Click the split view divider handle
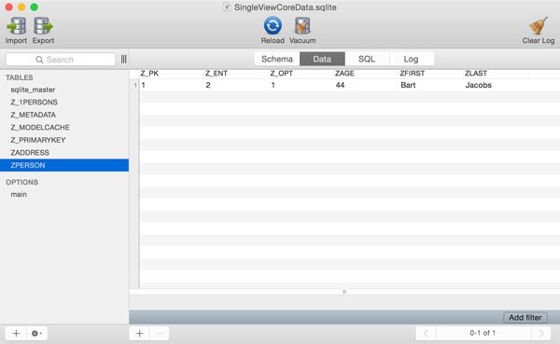 [x=344, y=292]
